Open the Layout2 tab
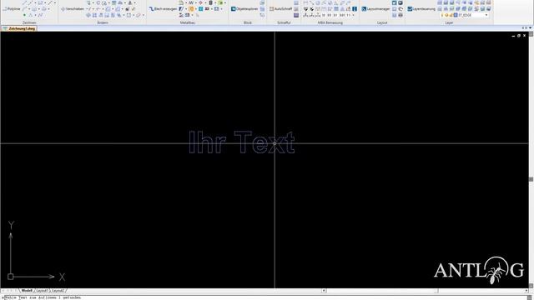The image size is (534, 300). tap(58, 291)
